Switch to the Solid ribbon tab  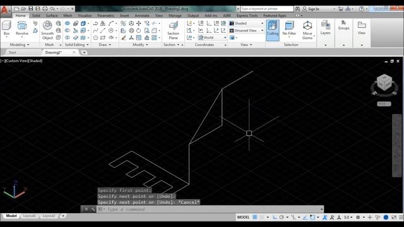(x=36, y=16)
